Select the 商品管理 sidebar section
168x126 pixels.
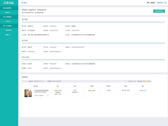[9, 8]
